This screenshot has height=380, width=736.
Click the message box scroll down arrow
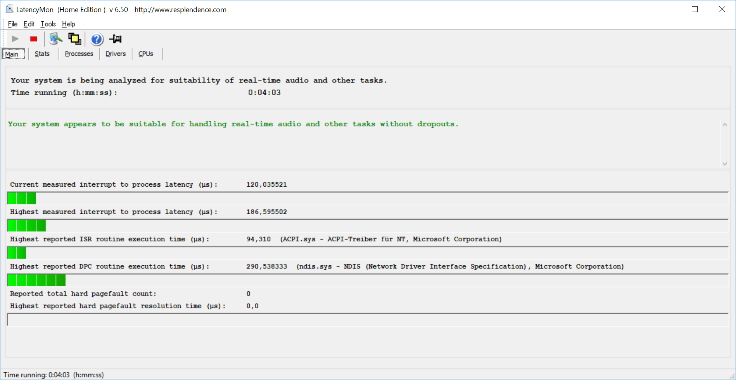tap(725, 164)
